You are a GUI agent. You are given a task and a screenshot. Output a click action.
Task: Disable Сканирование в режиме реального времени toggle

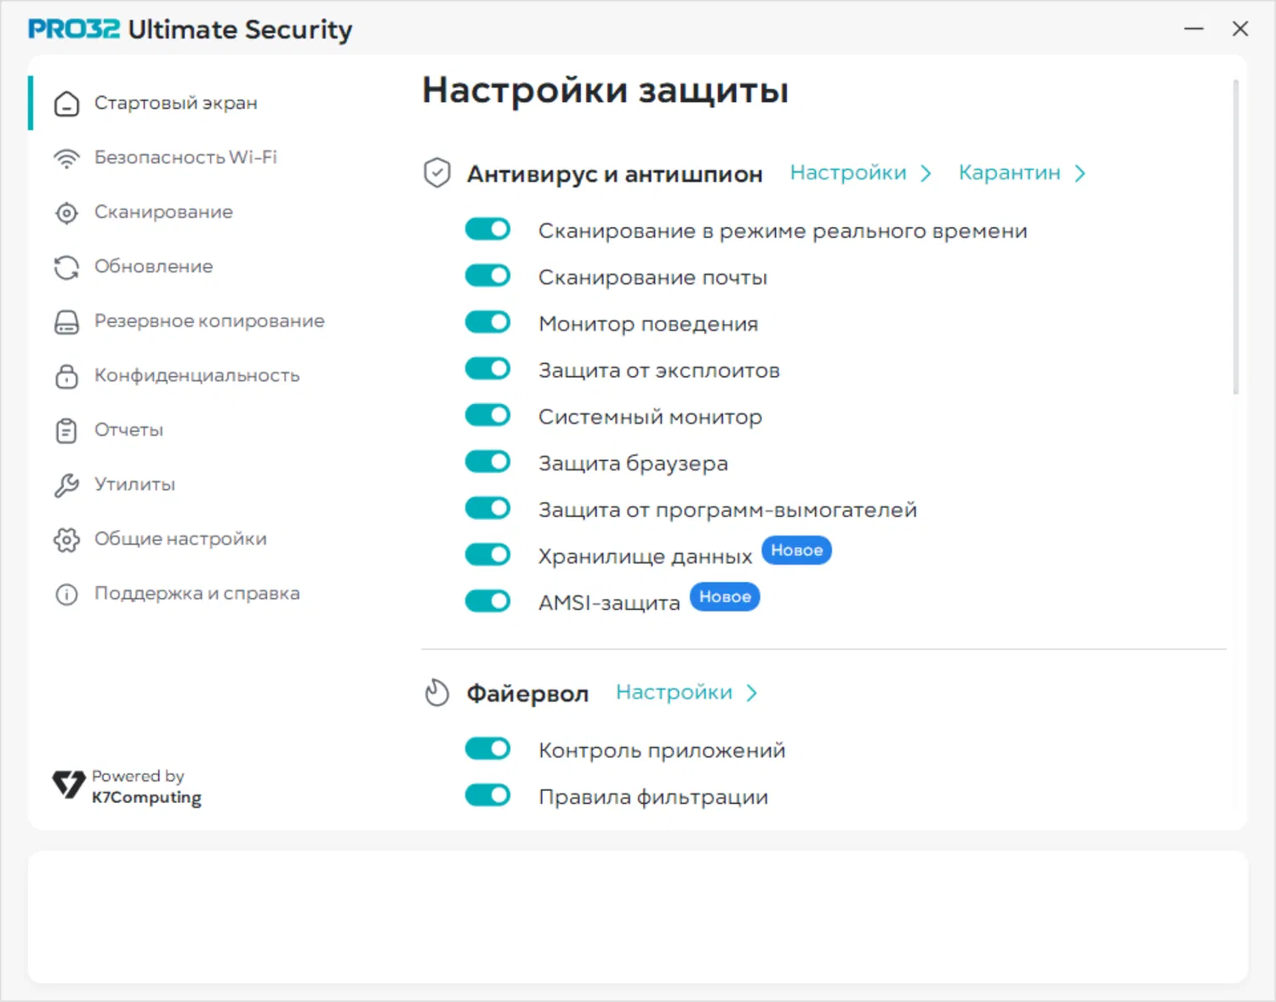487,230
